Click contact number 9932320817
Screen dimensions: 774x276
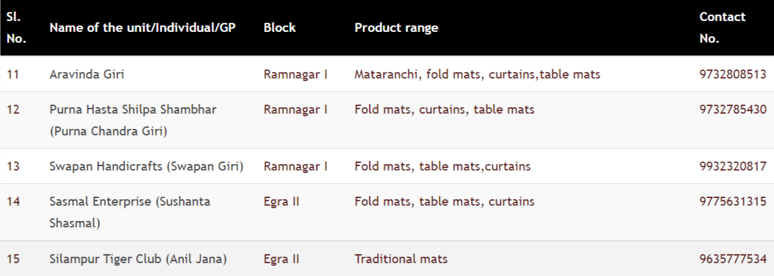(x=733, y=166)
